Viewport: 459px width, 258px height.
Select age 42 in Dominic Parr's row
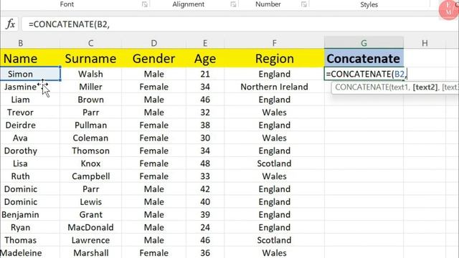point(205,189)
